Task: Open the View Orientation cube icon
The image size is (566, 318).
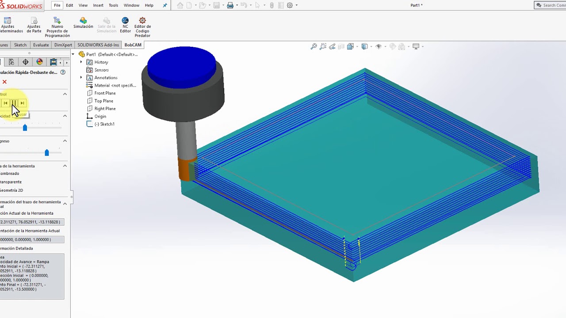Action: click(350, 46)
